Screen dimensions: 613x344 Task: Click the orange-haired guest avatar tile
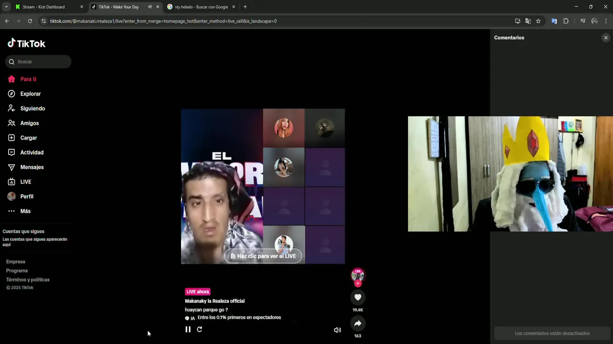[284, 128]
